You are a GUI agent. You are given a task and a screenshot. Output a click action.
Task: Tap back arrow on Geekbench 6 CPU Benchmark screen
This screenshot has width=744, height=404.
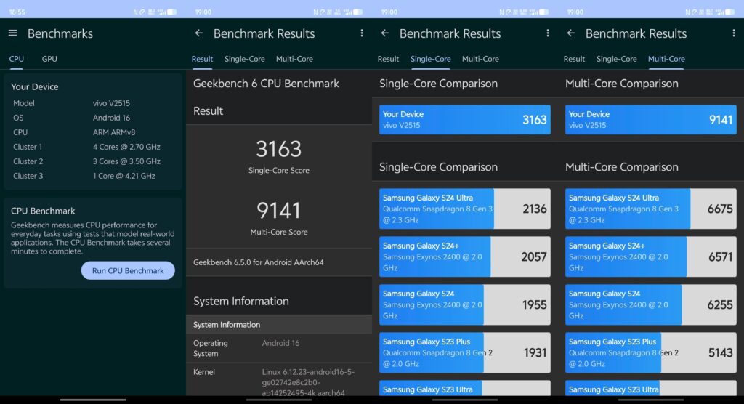(198, 33)
